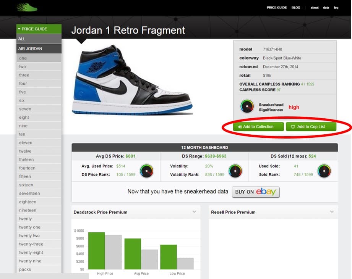This screenshot has width=352, height=279.
Task: Open the faq link in header
Action: click(x=336, y=8)
